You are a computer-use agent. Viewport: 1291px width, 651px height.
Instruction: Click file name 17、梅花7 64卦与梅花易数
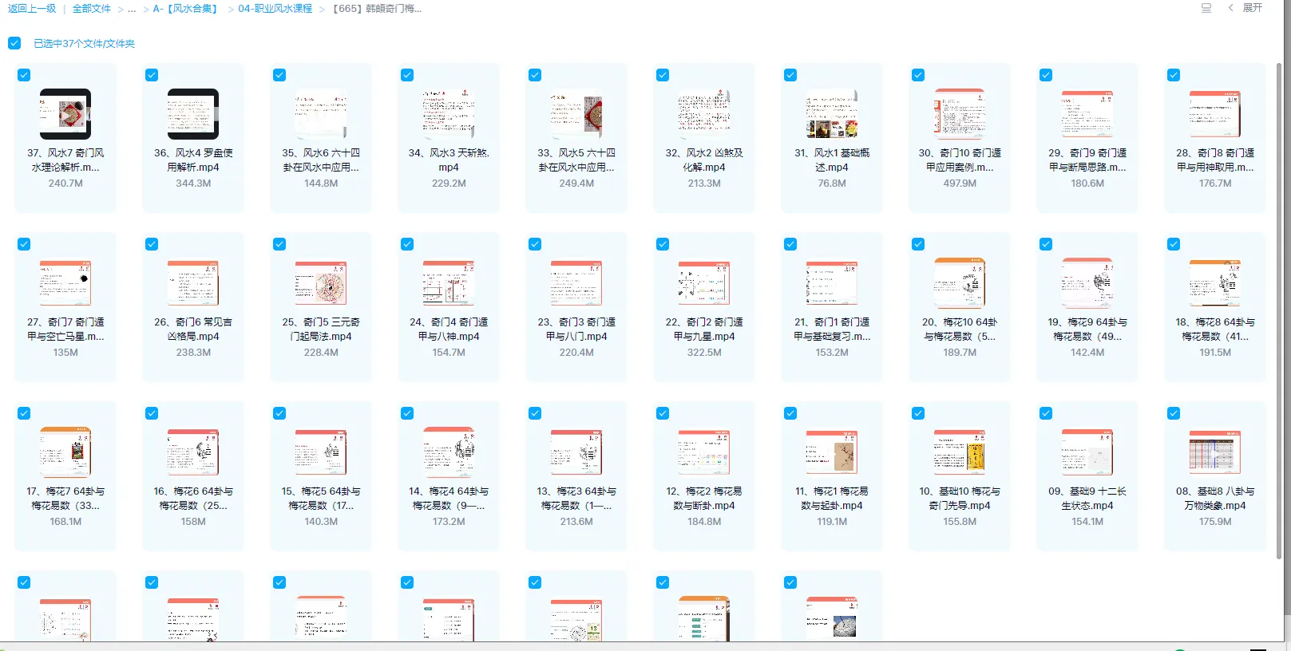pos(65,499)
